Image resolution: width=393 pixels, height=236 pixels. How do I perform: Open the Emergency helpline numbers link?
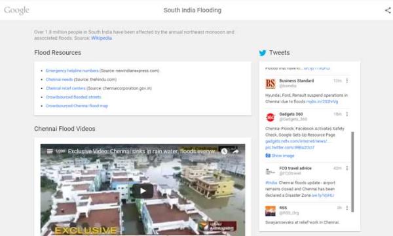pyautogui.click(x=72, y=71)
